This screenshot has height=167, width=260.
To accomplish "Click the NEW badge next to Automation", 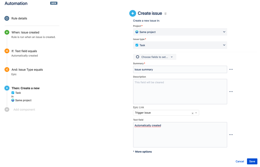I will (54, 3).
